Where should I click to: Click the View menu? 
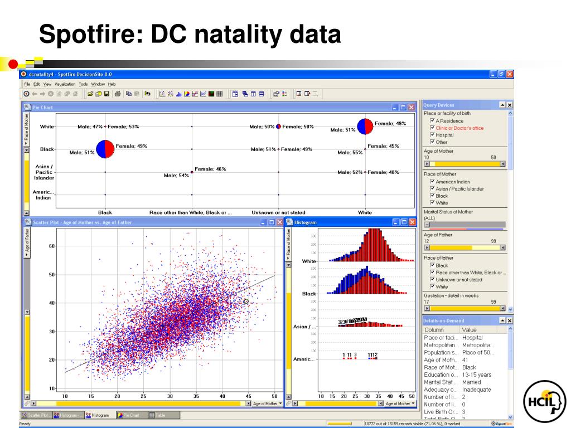(47, 84)
